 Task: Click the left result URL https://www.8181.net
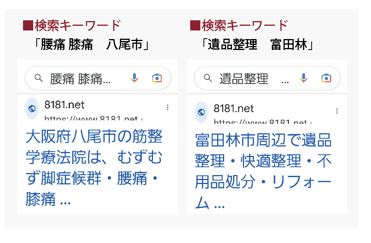tap(94, 118)
